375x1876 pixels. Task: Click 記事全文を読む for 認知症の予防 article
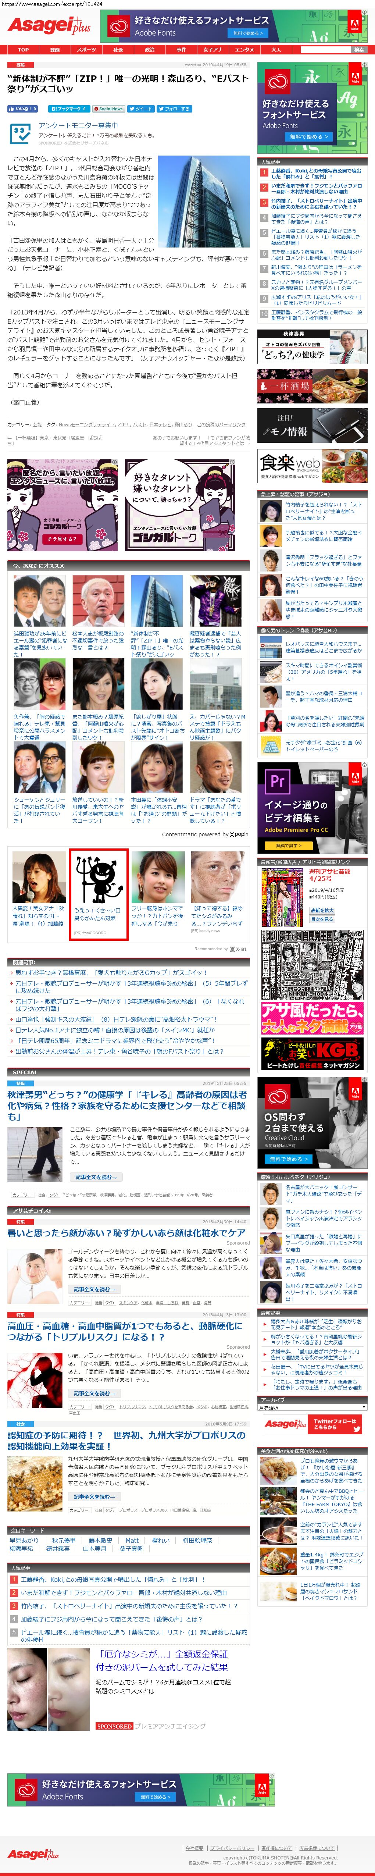(94, 1496)
